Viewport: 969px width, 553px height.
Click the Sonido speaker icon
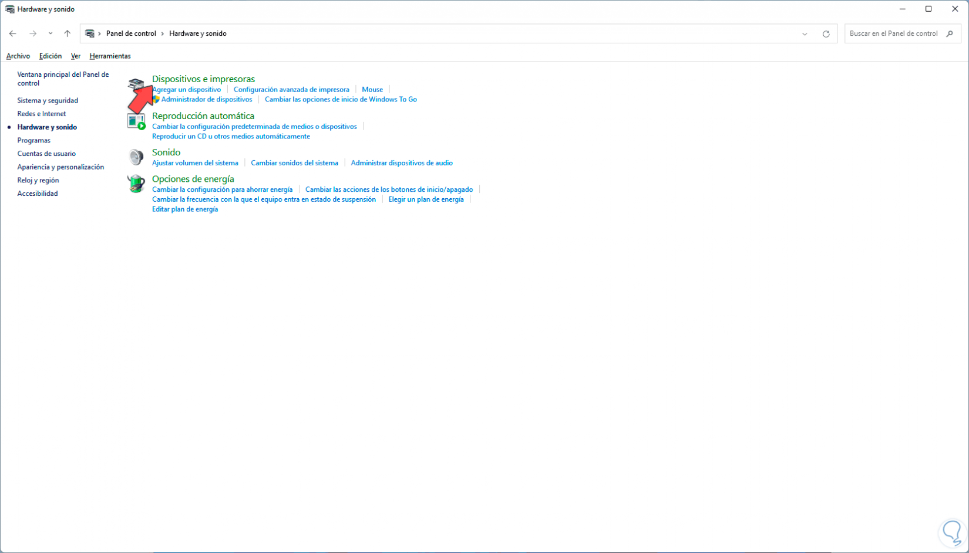(136, 157)
